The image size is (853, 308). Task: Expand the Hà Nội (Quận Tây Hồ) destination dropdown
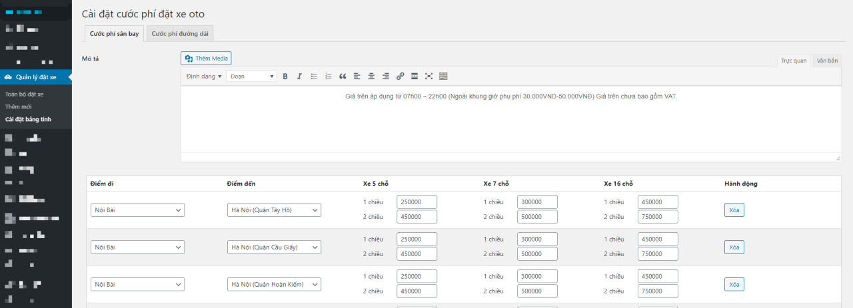coord(274,210)
